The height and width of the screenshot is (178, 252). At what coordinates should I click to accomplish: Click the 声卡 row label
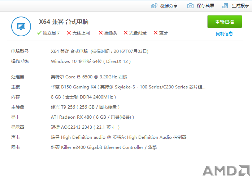pyautogui.click(x=16, y=137)
